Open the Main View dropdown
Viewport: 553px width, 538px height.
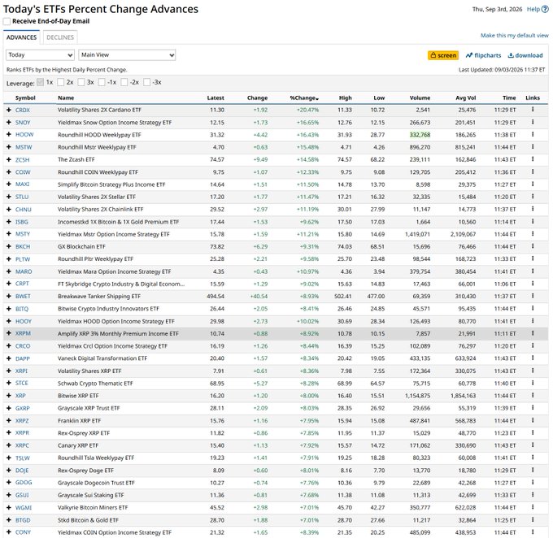127,55
